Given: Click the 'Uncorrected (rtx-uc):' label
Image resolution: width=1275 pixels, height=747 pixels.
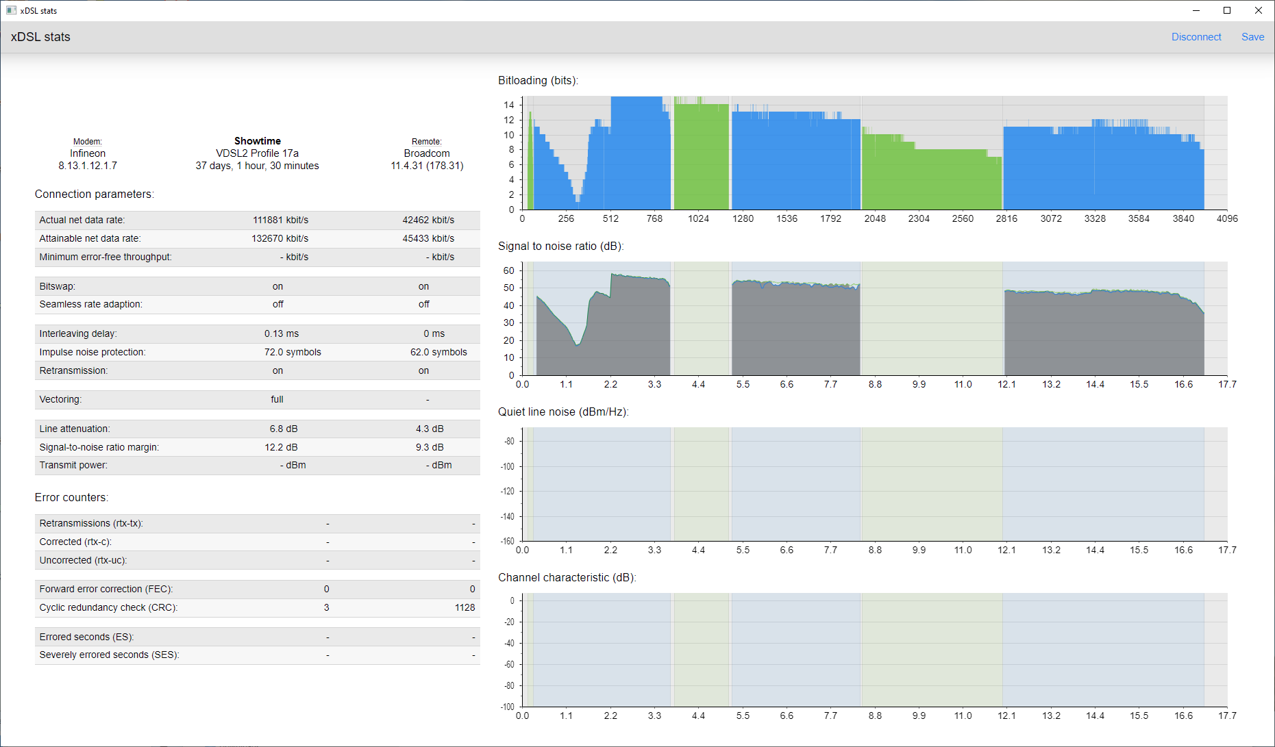Looking at the screenshot, I should coord(83,560).
